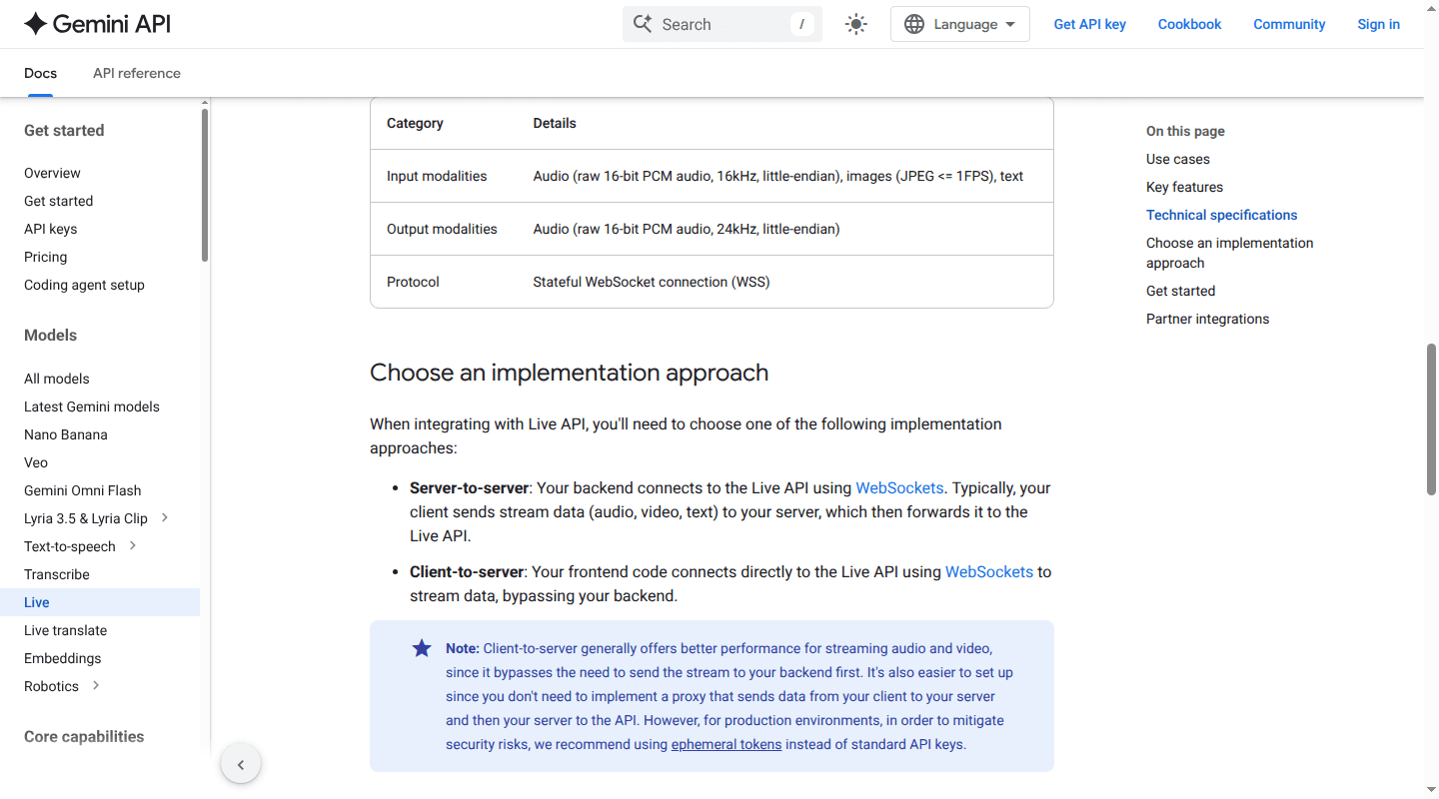Jump to Use cases section

click(x=1178, y=159)
